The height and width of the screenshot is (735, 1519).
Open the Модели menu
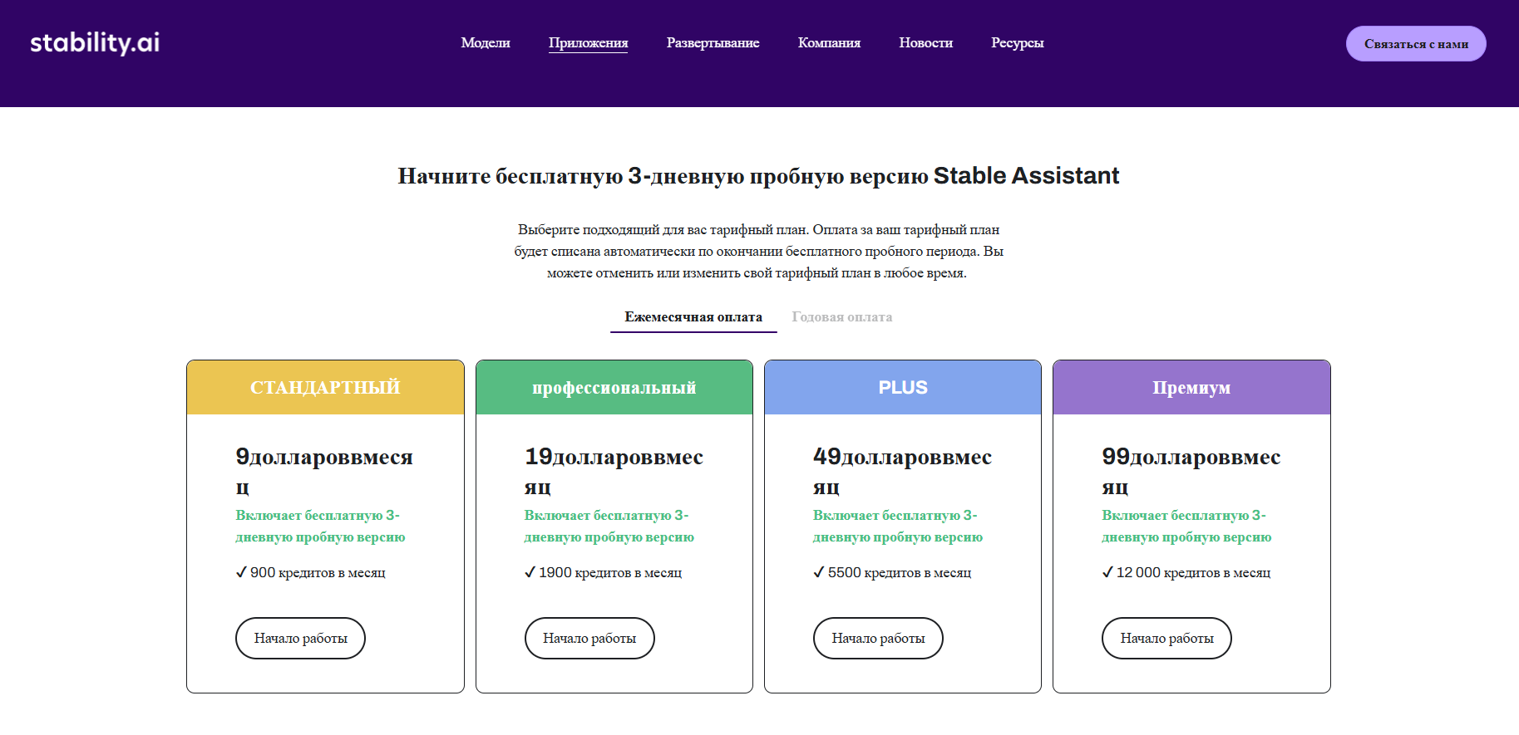tap(486, 43)
